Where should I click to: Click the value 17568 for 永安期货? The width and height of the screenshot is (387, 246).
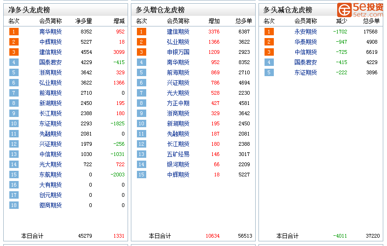tap(370, 32)
